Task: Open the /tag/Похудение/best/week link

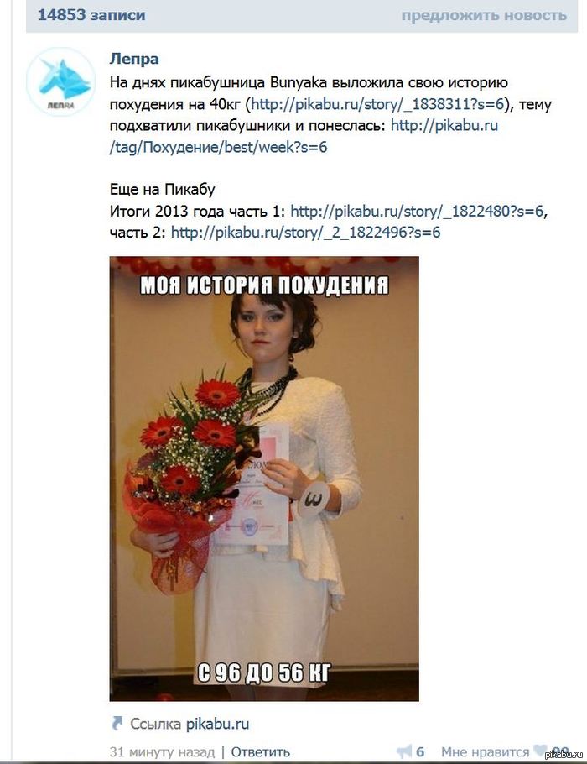Action: pyautogui.click(x=304, y=136)
